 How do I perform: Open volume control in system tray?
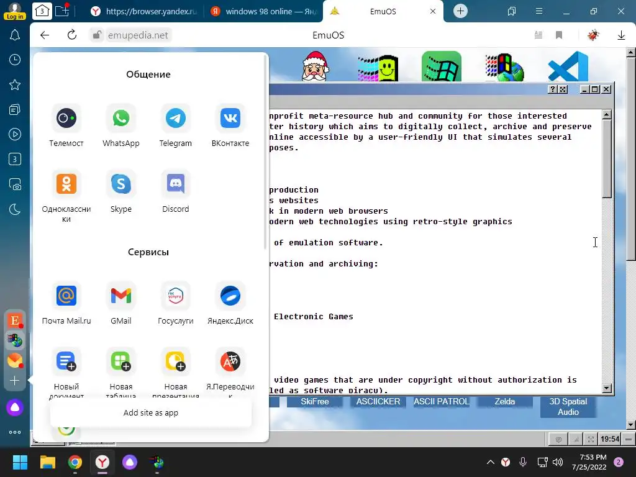click(x=558, y=462)
